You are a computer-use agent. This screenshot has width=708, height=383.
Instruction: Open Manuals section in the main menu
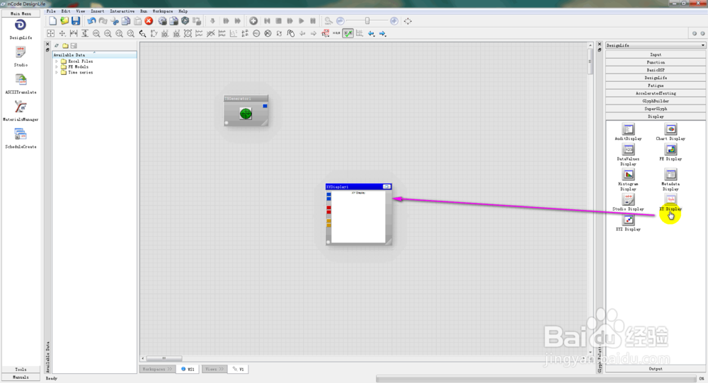pos(21,377)
